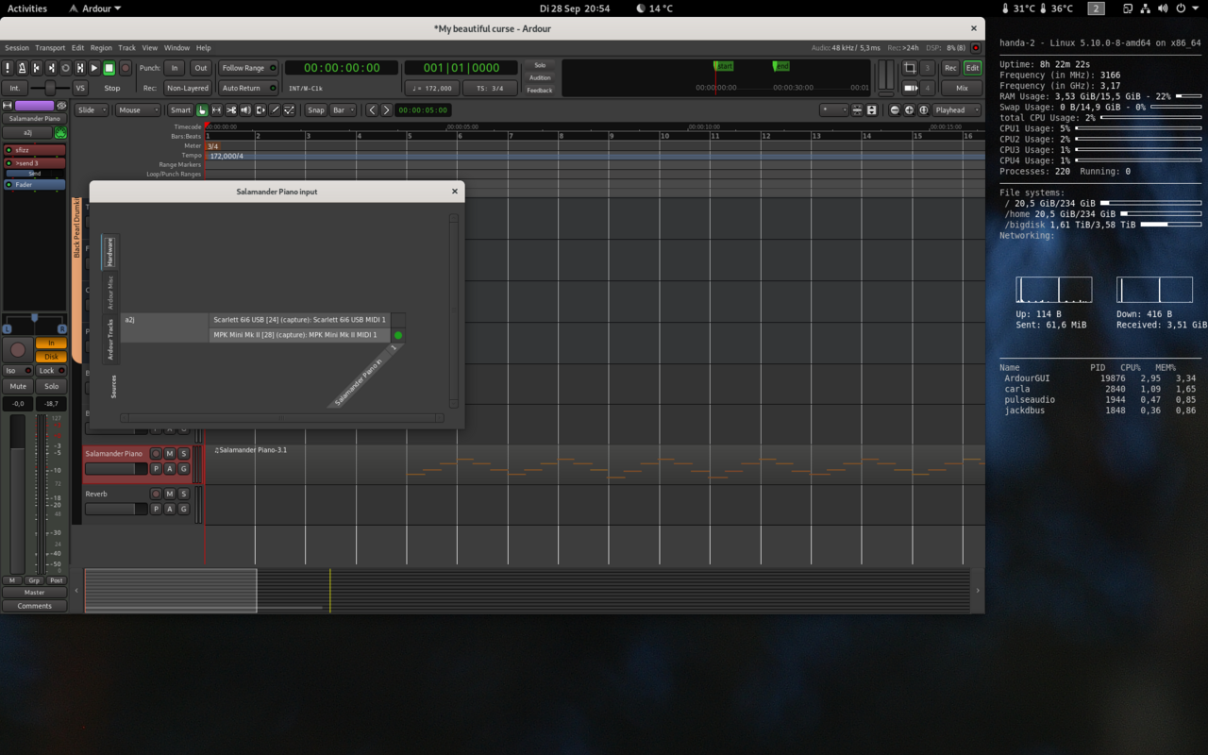Open the Bar snap grid dropdown
The height and width of the screenshot is (755, 1208).
coord(344,110)
